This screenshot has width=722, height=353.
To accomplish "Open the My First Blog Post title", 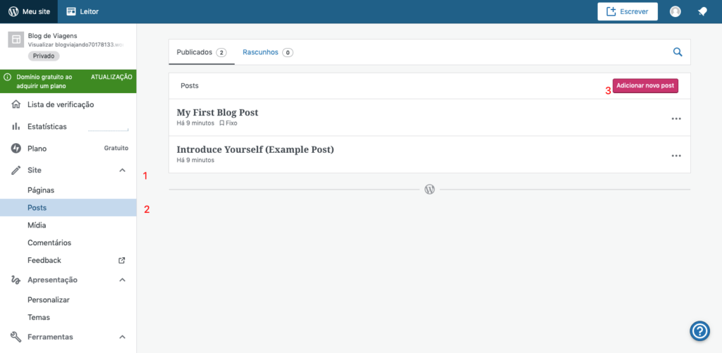I will [x=217, y=112].
